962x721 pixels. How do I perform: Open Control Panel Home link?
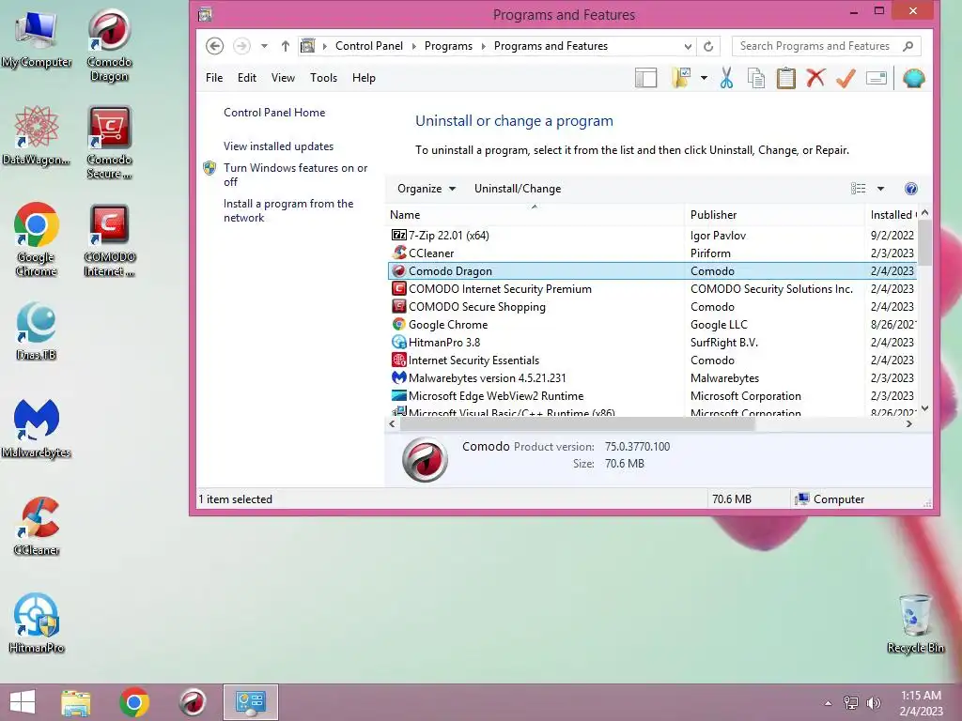pos(274,113)
